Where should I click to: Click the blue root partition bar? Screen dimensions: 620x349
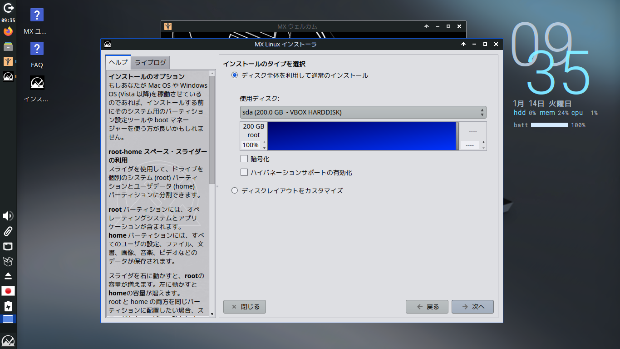[362, 136]
